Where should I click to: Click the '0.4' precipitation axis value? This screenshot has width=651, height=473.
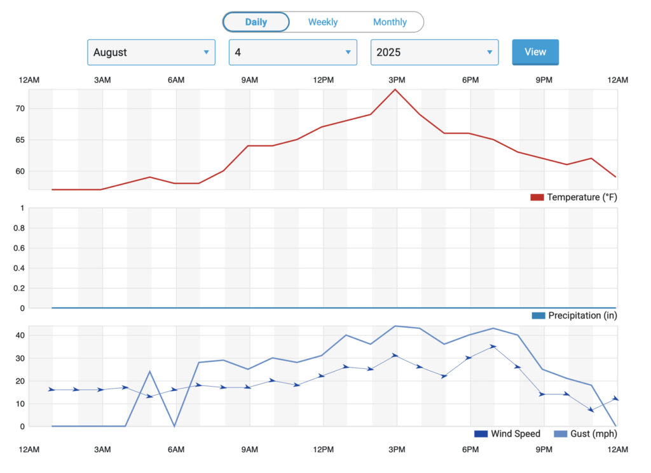click(19, 268)
